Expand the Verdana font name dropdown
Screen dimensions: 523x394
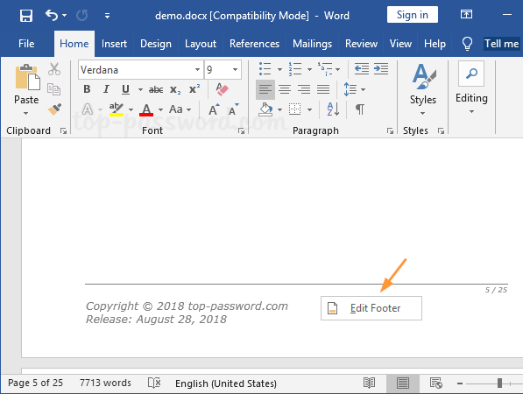(197, 70)
